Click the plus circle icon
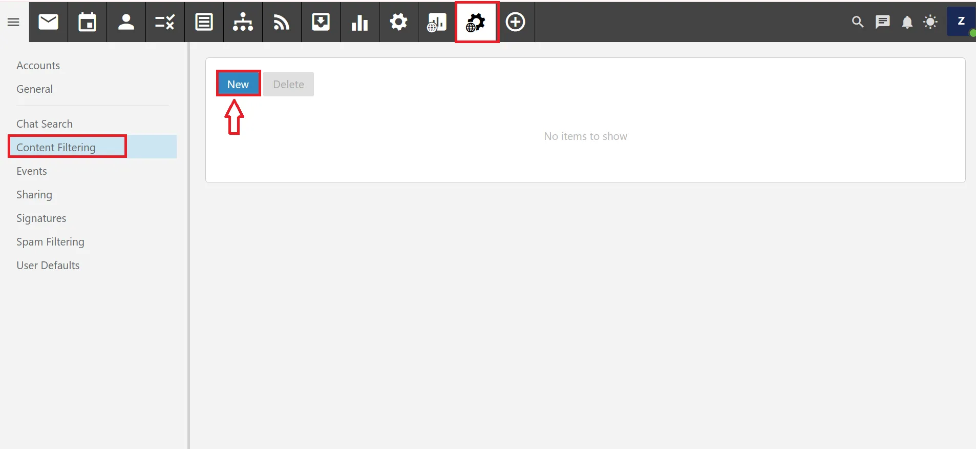Screen dimensions: 976x449 click(x=515, y=22)
